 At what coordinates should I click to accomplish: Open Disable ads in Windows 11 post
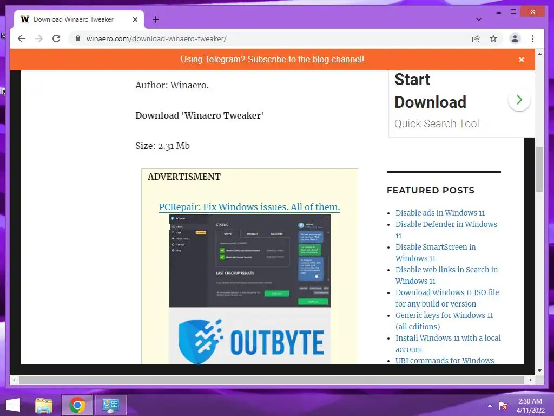440,213
